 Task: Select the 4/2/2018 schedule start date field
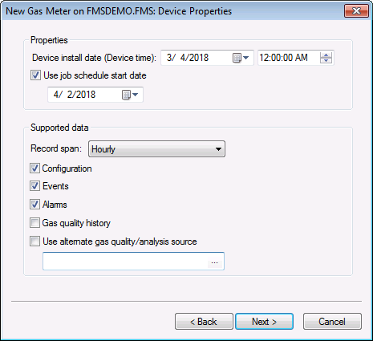tap(95, 95)
